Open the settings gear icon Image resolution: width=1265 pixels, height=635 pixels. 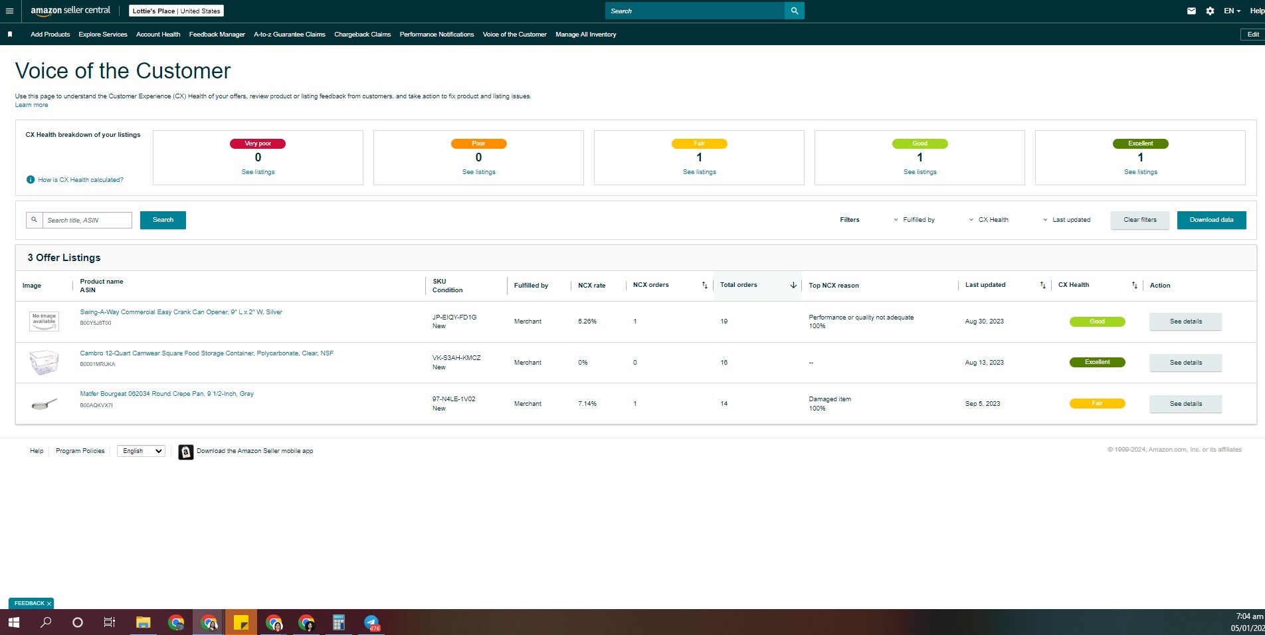pos(1210,11)
